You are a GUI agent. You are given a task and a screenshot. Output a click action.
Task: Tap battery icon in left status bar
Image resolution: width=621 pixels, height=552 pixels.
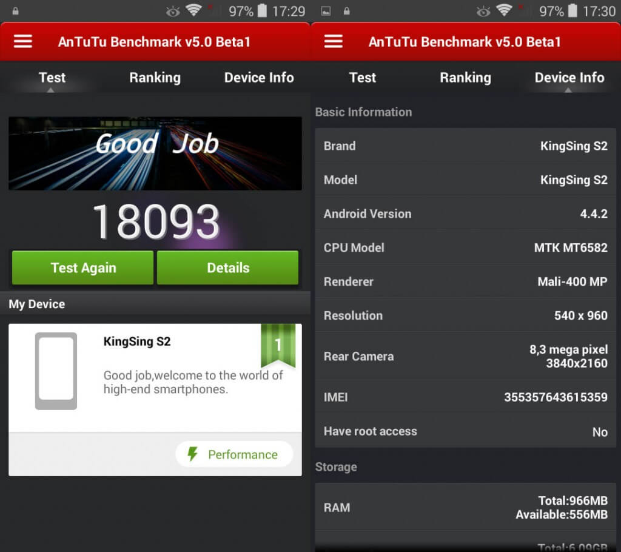[262, 10]
